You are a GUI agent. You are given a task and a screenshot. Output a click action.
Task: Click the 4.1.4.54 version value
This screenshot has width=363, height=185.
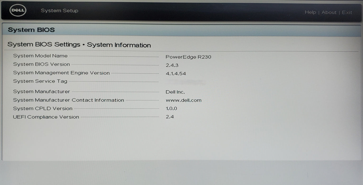click(x=176, y=73)
